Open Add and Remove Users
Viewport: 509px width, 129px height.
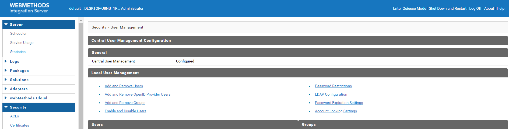click(x=124, y=86)
